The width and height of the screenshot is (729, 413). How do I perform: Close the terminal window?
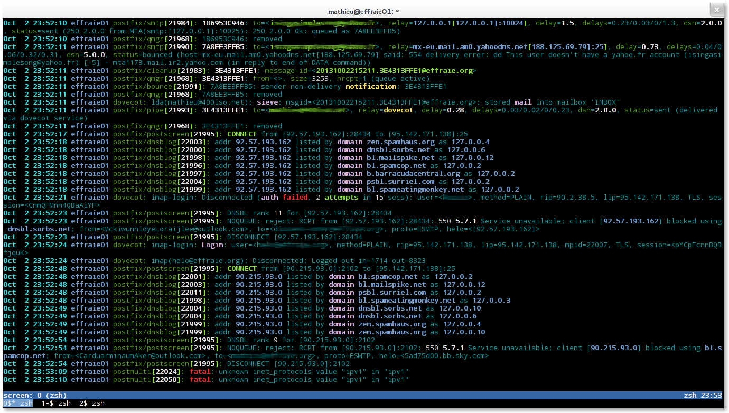[x=716, y=10]
